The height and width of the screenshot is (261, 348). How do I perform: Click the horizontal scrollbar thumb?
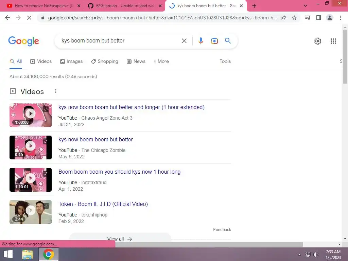(209, 244)
